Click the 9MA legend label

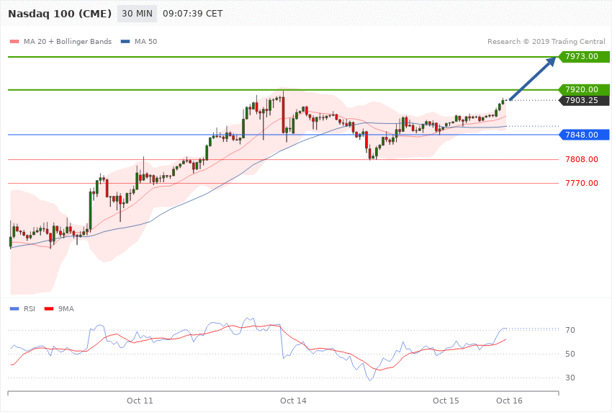(66, 309)
